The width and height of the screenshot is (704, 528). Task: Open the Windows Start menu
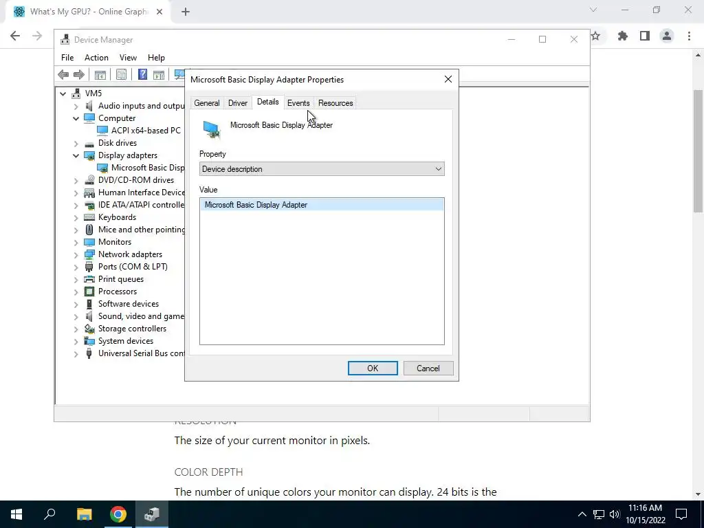coord(16,514)
